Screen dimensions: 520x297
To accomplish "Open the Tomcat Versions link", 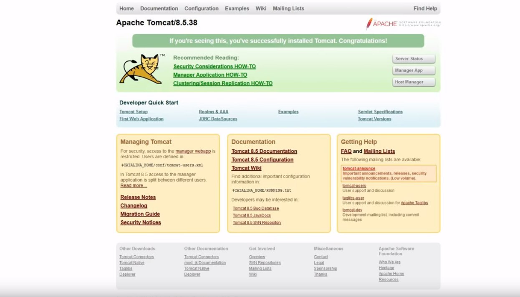I will click(374, 119).
